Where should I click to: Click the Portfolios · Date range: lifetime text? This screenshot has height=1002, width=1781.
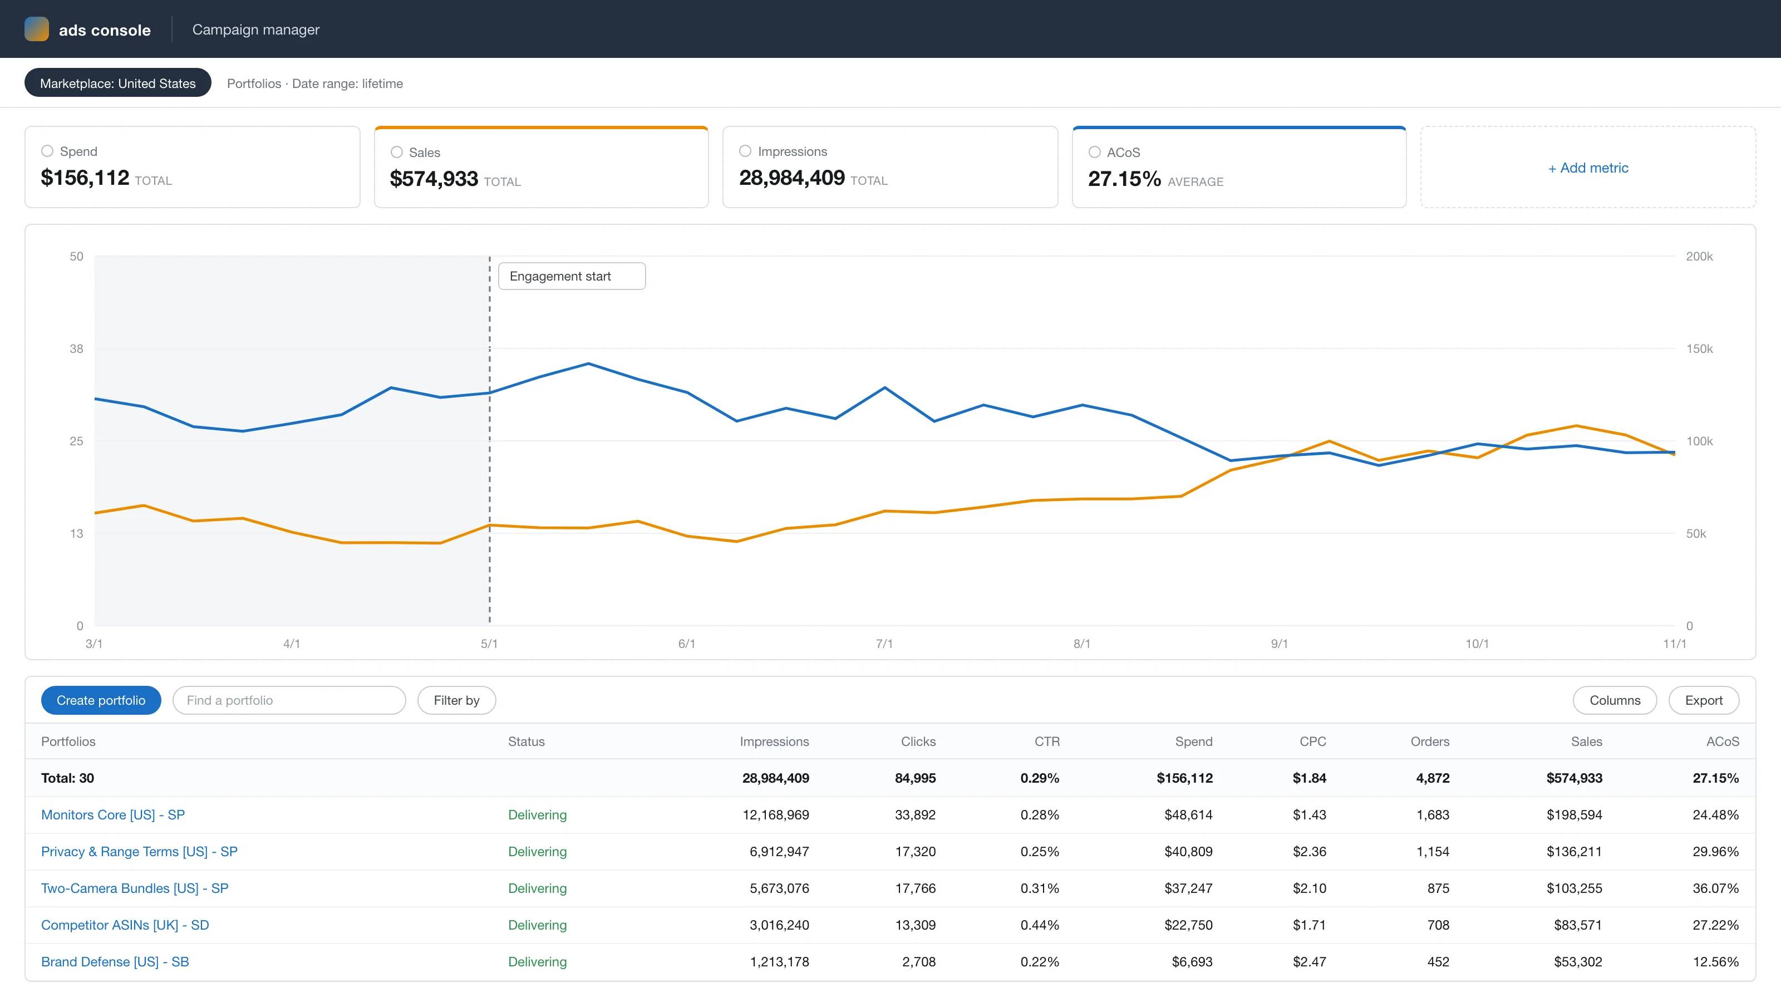click(314, 83)
